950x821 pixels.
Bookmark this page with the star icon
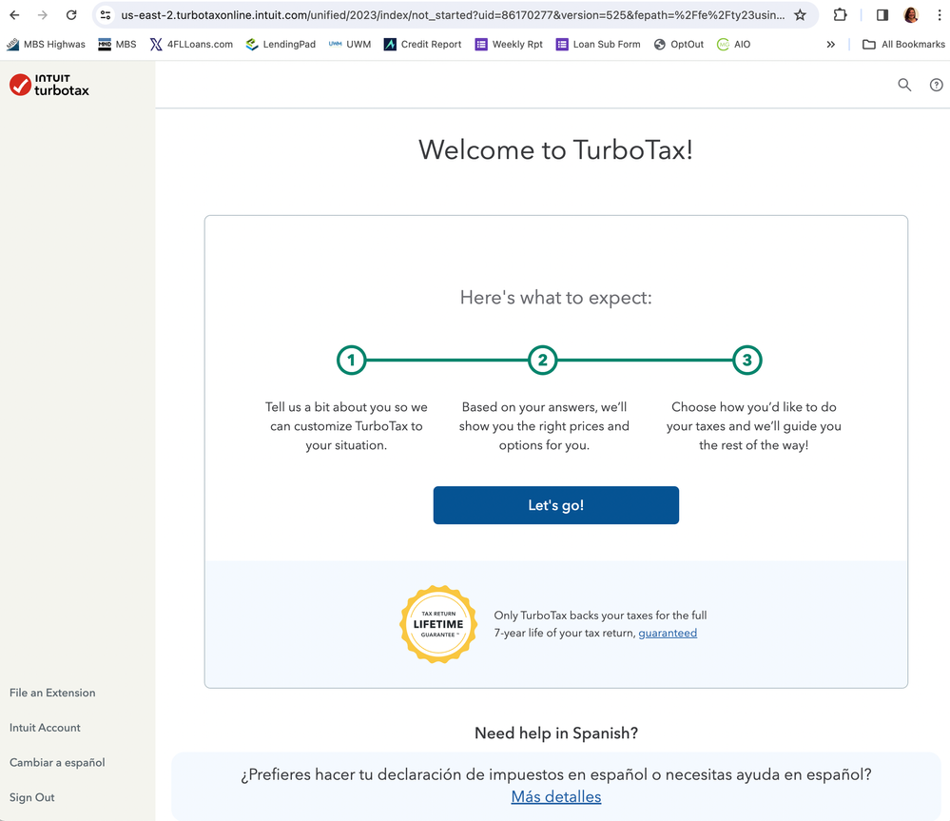(800, 15)
